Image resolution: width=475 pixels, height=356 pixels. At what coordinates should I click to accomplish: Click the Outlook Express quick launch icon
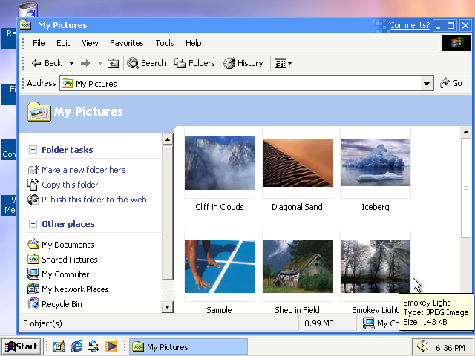(94, 346)
